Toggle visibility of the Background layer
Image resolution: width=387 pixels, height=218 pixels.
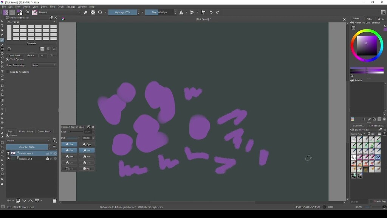(x=8, y=159)
